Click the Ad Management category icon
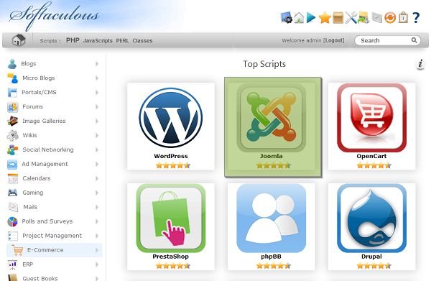 coord(12,164)
